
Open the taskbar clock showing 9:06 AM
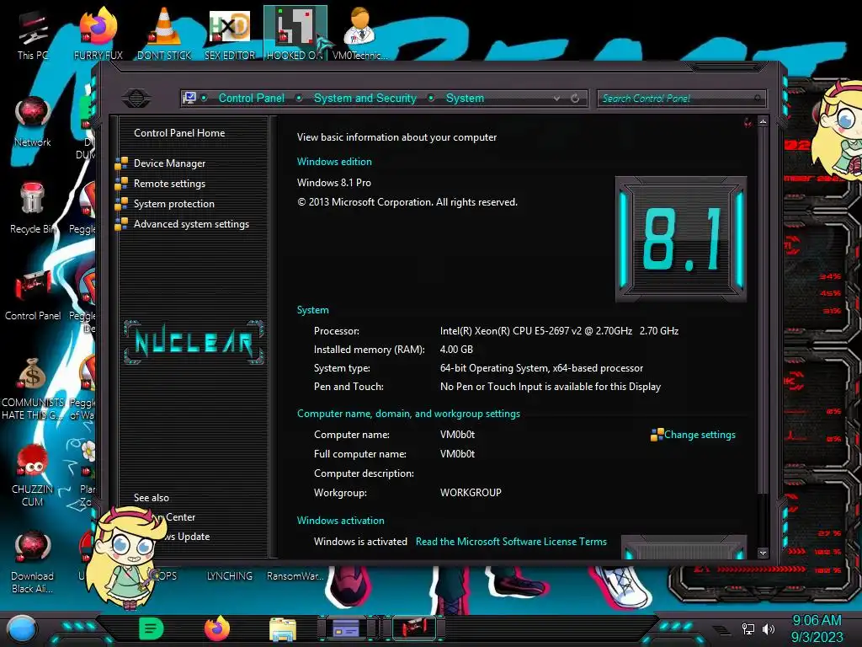point(817,628)
